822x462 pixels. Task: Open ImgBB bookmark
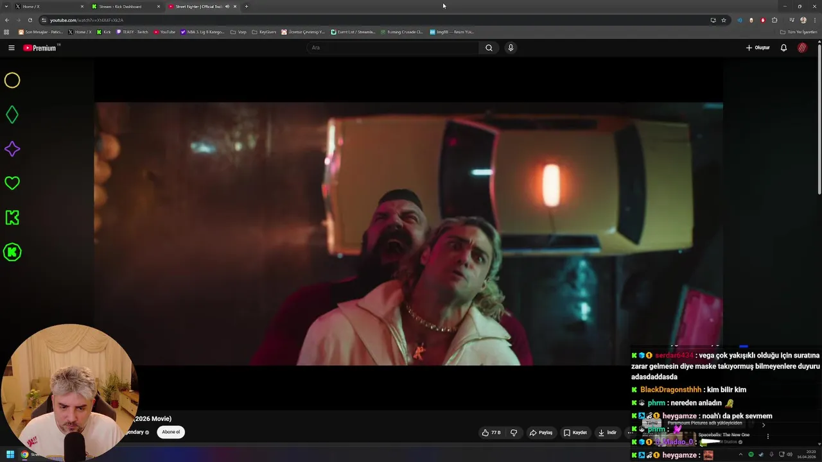point(451,31)
